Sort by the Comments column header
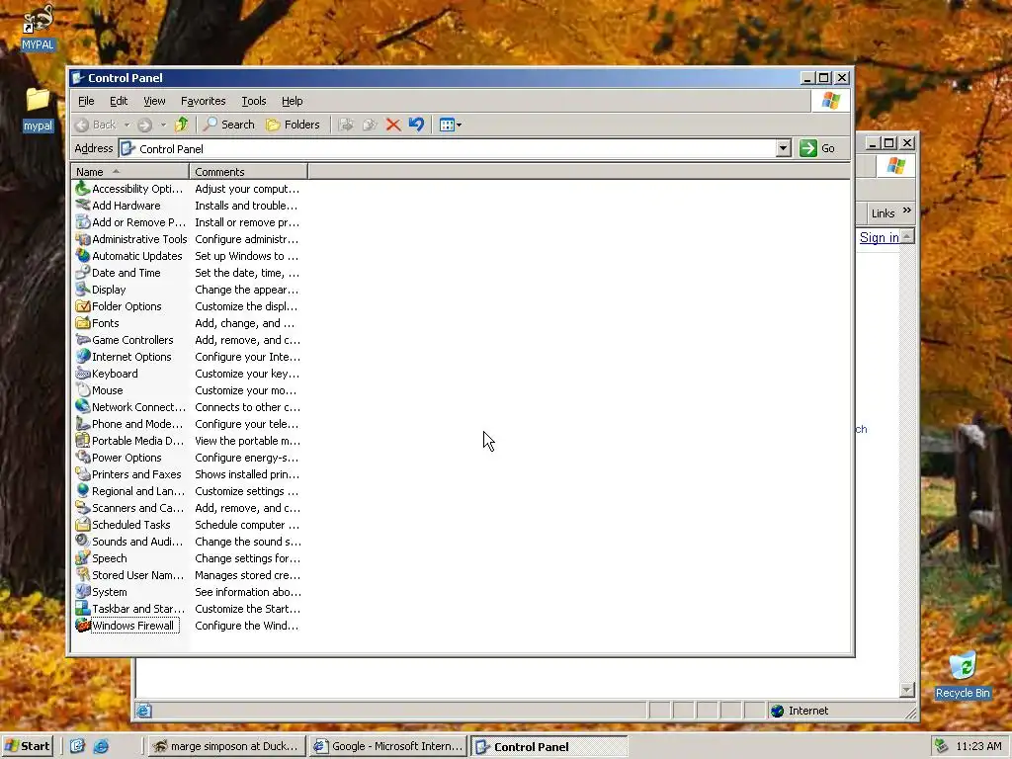This screenshot has width=1012, height=759. pos(248,172)
